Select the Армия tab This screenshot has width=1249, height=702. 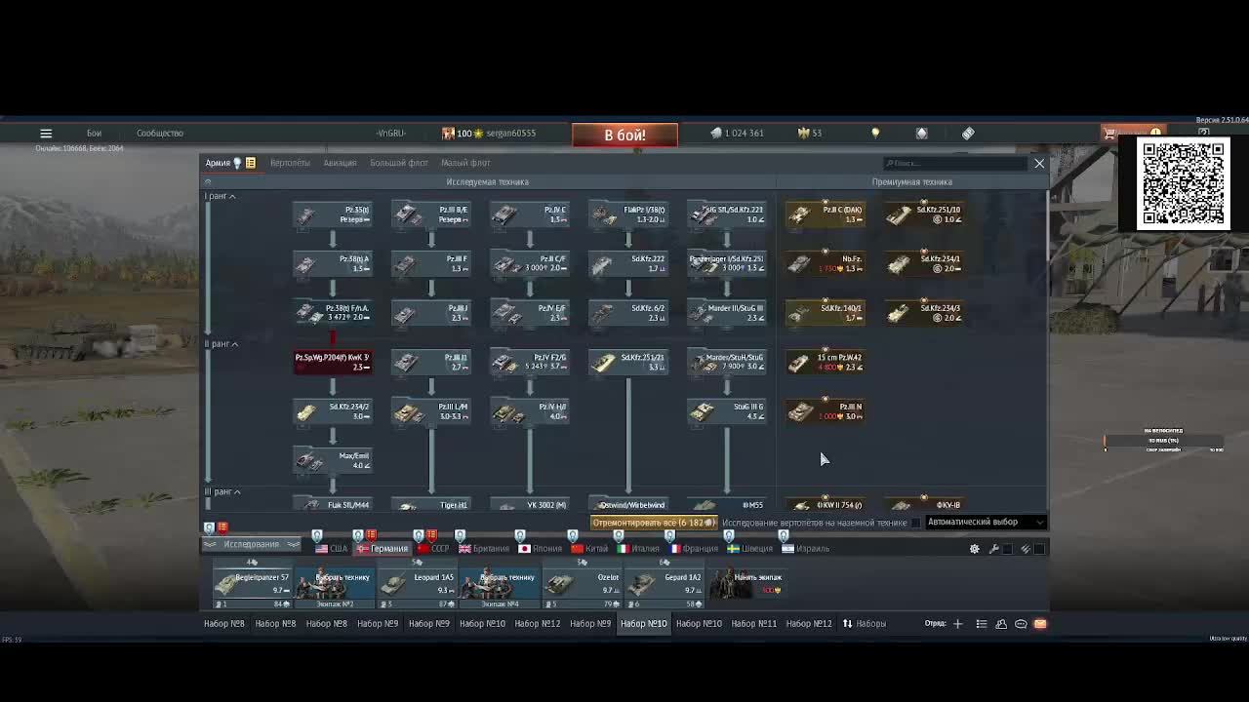click(x=218, y=163)
